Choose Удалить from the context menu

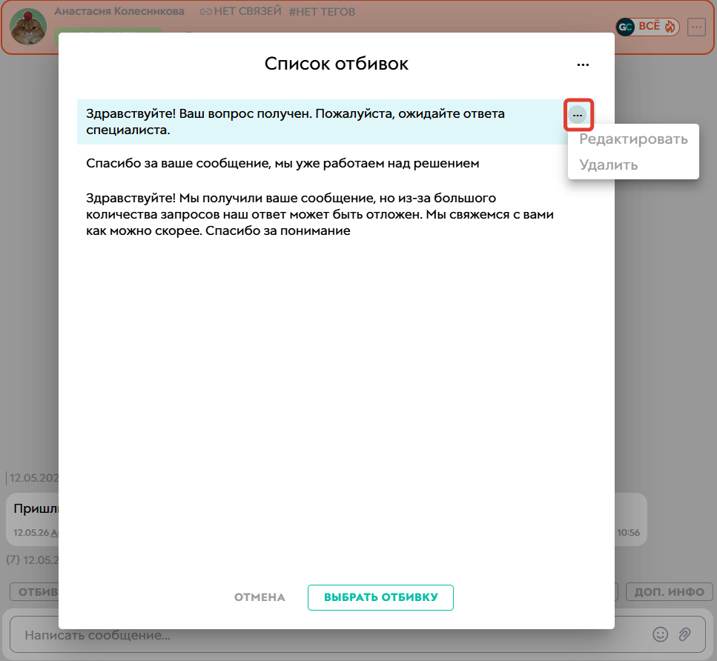[609, 165]
